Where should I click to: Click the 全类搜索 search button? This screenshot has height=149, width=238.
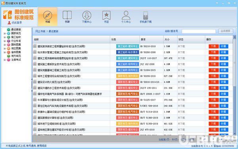226,31
